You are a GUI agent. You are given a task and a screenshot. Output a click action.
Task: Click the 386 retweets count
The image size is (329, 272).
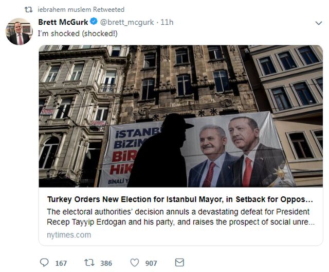tap(106, 263)
